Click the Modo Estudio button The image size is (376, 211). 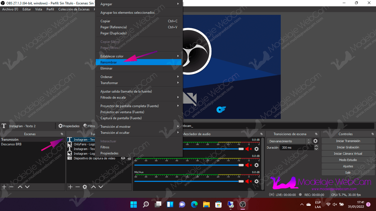348,160
